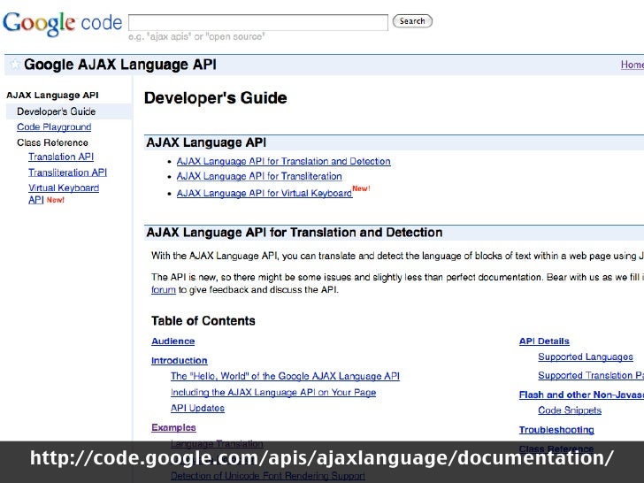Go to API Updates section
Viewport: 644px width, 483px height.
[197, 408]
